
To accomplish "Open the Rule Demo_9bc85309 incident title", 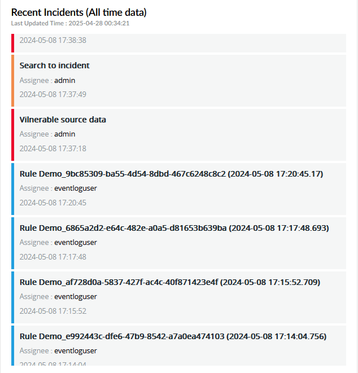I will click(171, 174).
